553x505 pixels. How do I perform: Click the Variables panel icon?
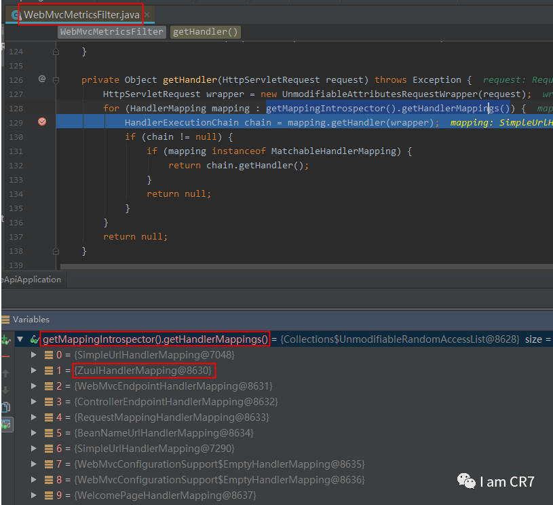coord(7,319)
